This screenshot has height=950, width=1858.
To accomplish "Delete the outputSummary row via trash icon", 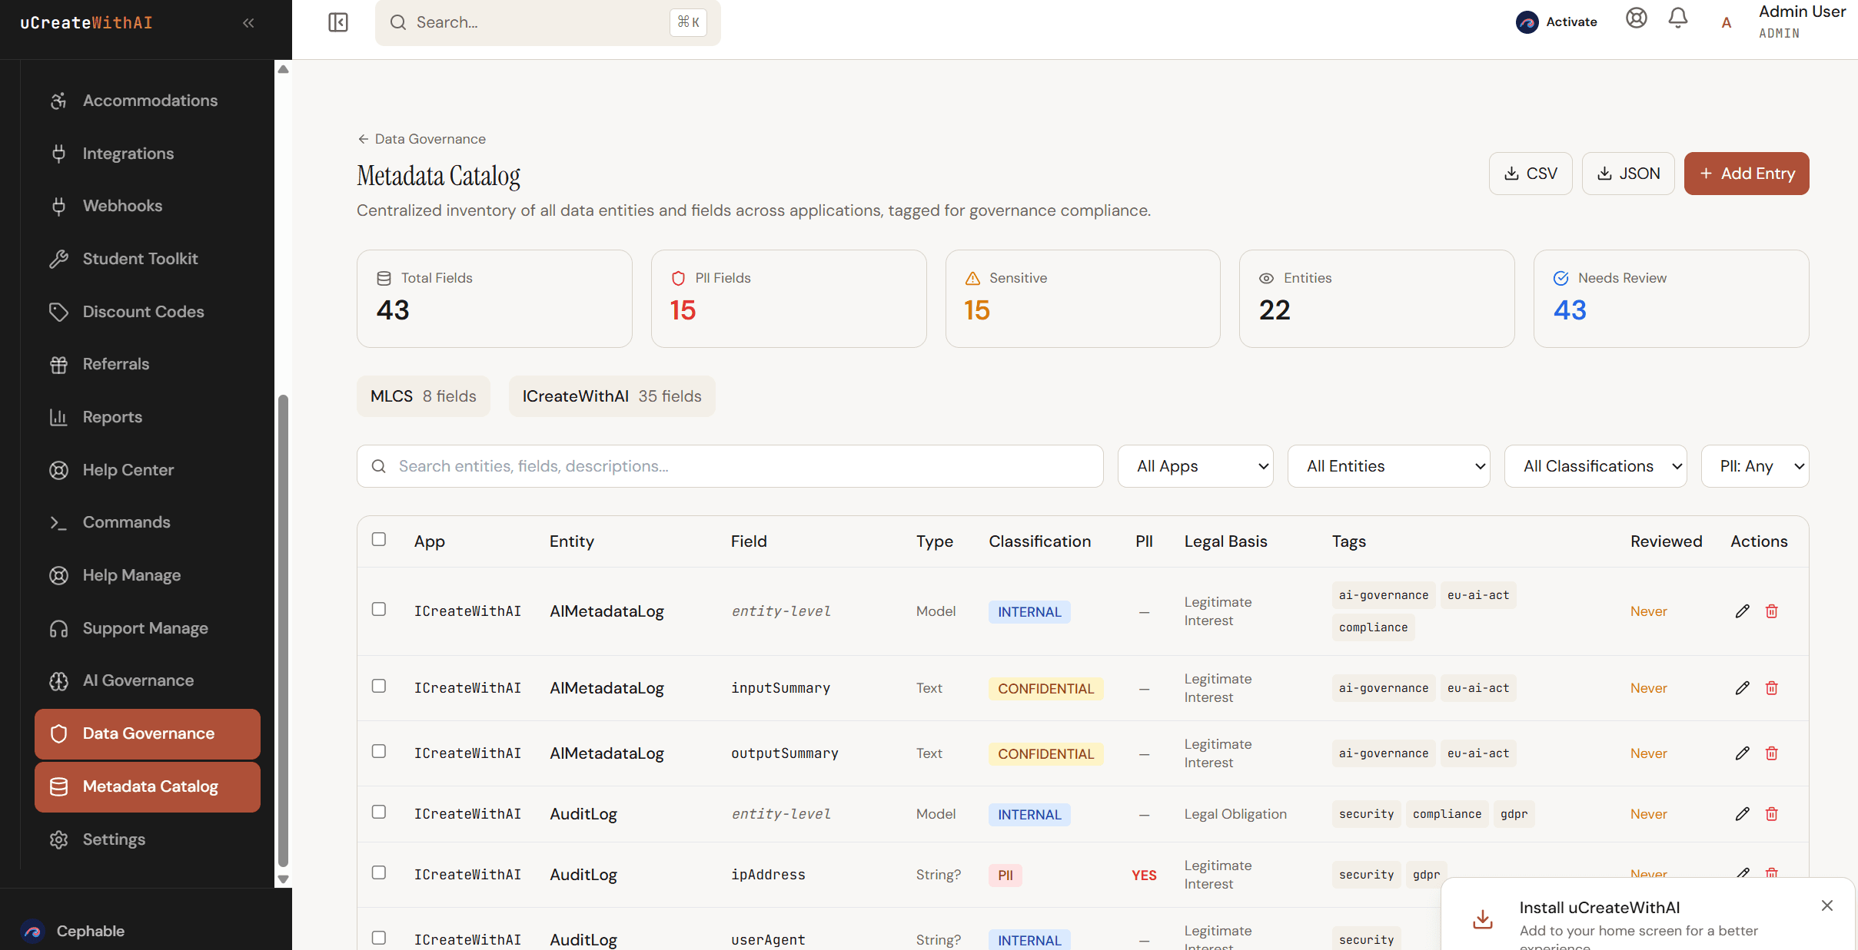I will [x=1772, y=753].
